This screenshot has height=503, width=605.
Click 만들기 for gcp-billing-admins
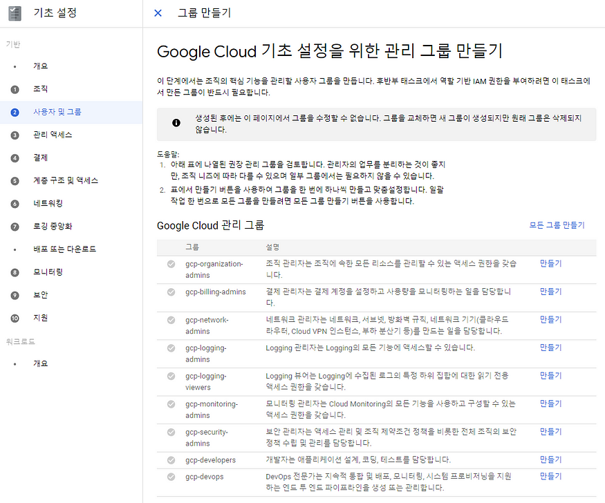550,292
